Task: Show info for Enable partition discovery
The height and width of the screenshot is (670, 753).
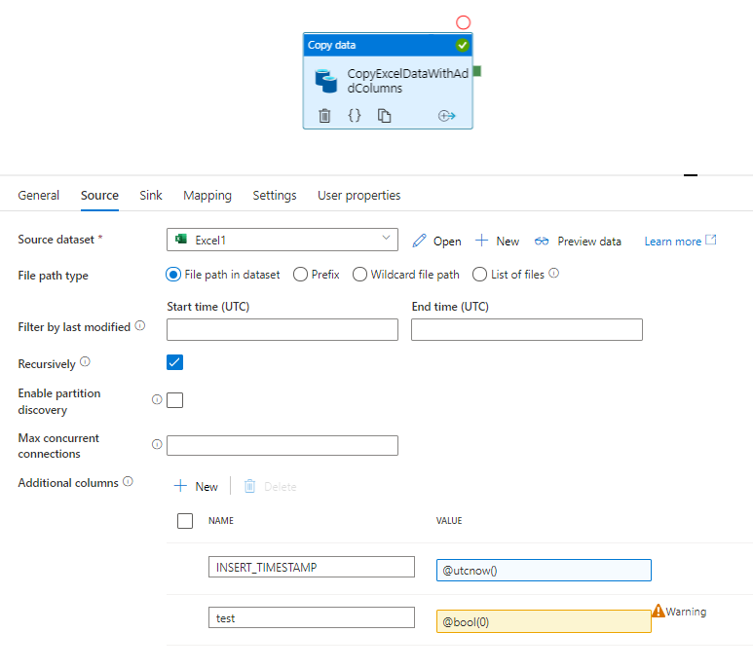Action: (x=157, y=399)
